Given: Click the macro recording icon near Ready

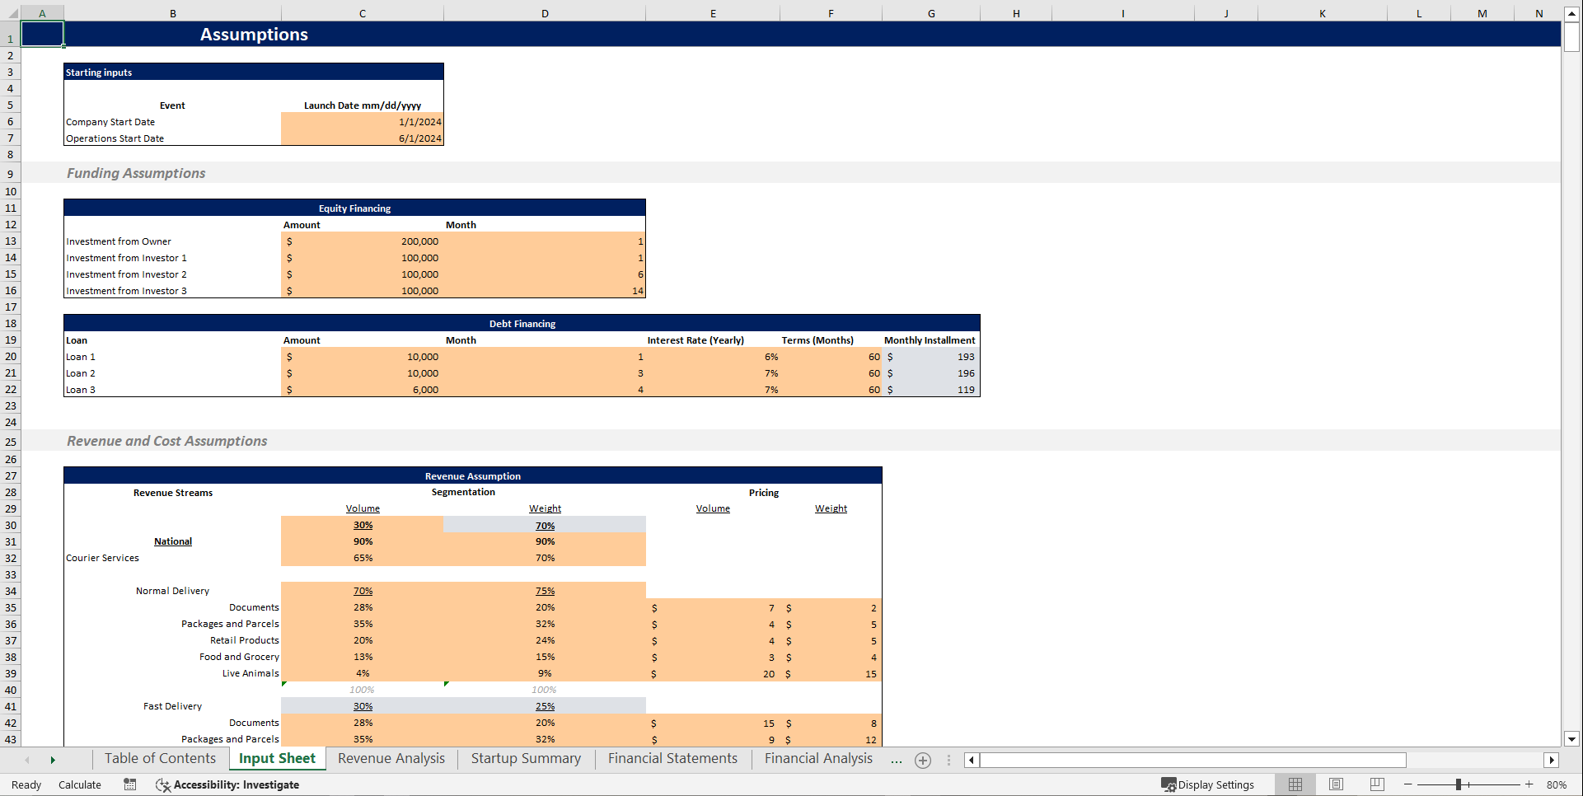Looking at the screenshot, I should pyautogui.click(x=129, y=784).
